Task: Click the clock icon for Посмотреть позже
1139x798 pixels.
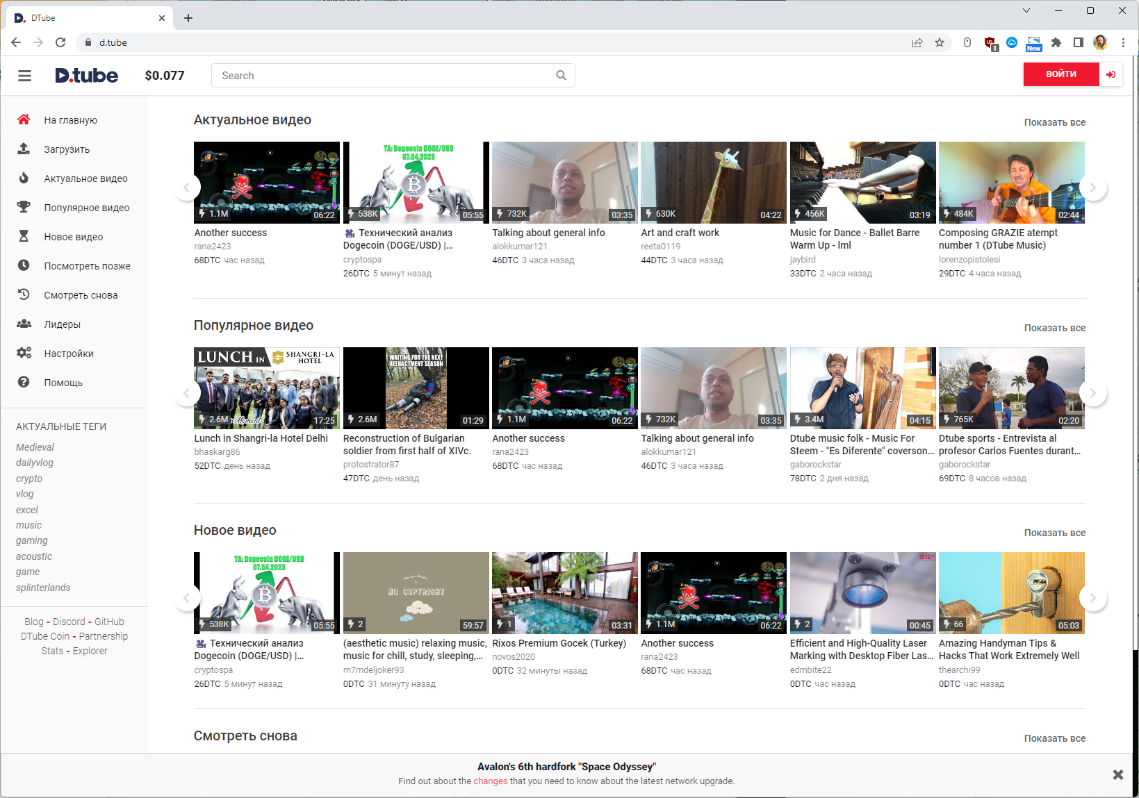Action: point(24,265)
